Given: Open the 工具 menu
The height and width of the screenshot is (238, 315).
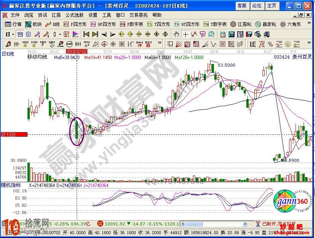Looking at the screenshot, I should tap(106, 15).
